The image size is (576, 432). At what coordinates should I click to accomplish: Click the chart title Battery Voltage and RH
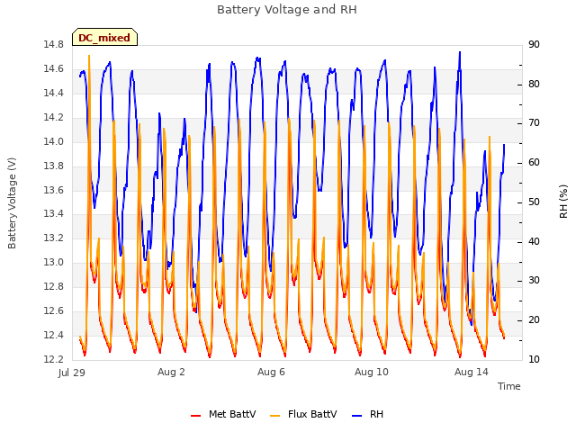287,10
